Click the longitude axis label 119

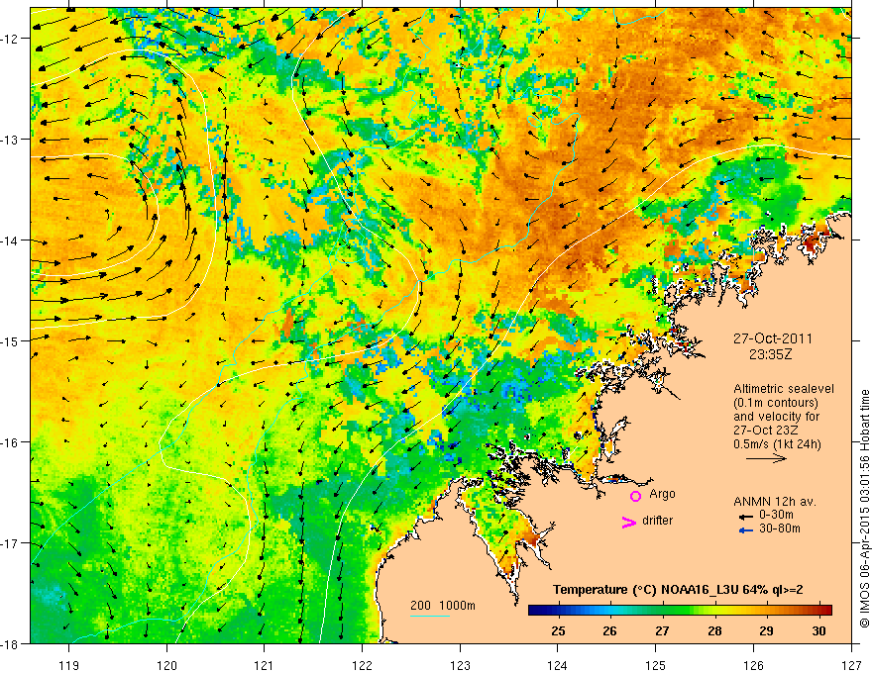[69, 665]
